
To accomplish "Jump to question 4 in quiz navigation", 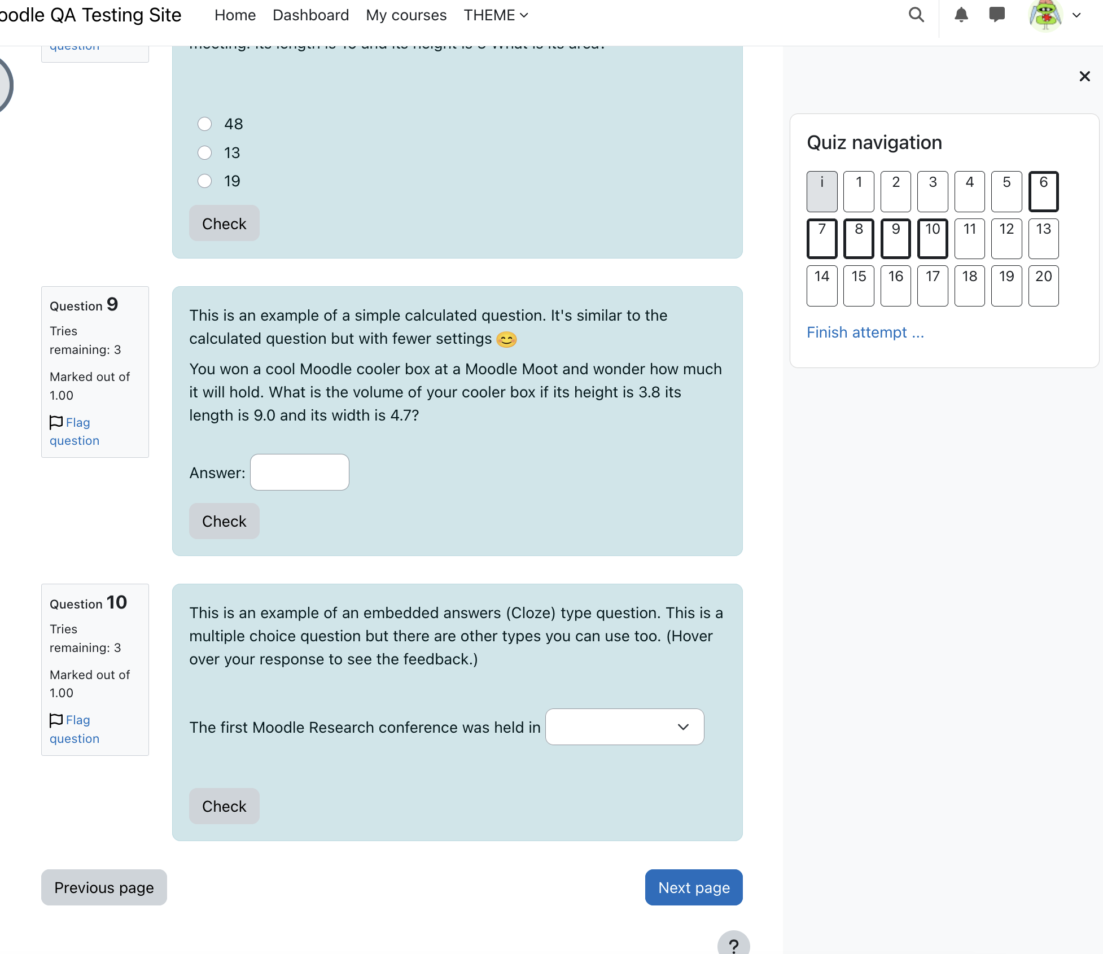I will tap(970, 191).
